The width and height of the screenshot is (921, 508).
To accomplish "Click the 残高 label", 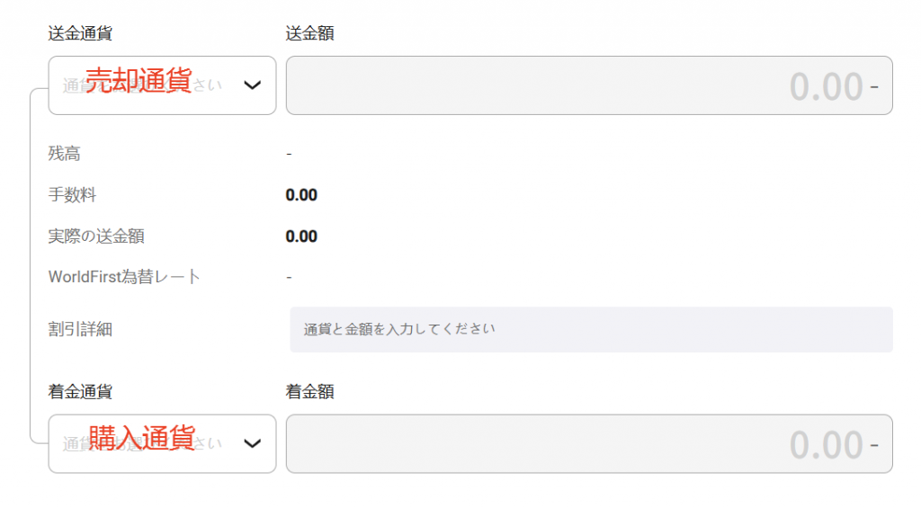I will click(x=64, y=154).
